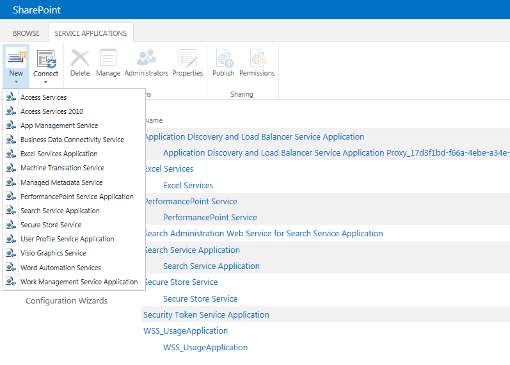Choose Word Automation Services menu entry
Image resolution: width=510 pixels, height=365 pixels.
pos(61,268)
